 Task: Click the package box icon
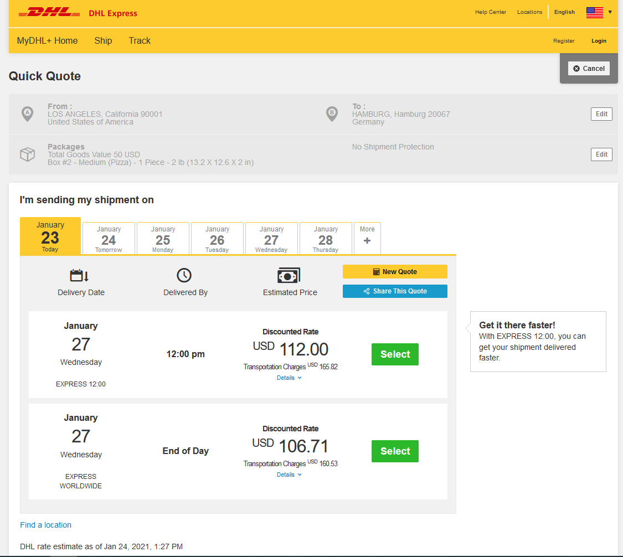pos(28,154)
